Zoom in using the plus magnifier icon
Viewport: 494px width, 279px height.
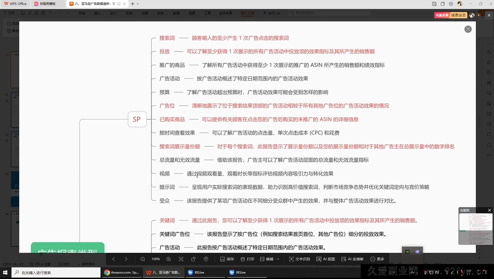pyautogui.click(x=168, y=259)
